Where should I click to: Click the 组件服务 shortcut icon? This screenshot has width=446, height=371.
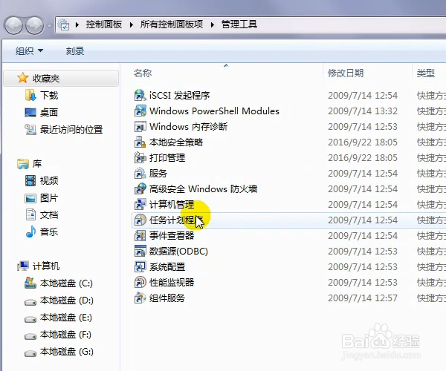coord(140,298)
